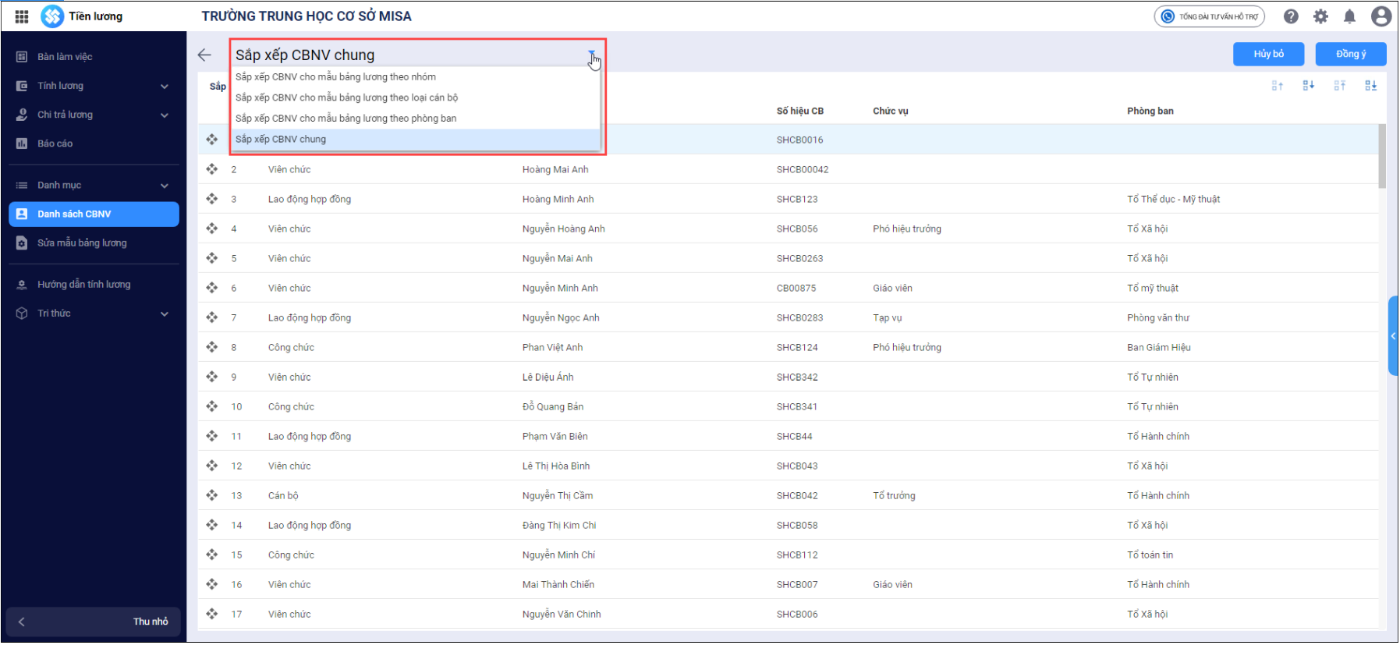Click the move-down sort icon

tap(1308, 85)
